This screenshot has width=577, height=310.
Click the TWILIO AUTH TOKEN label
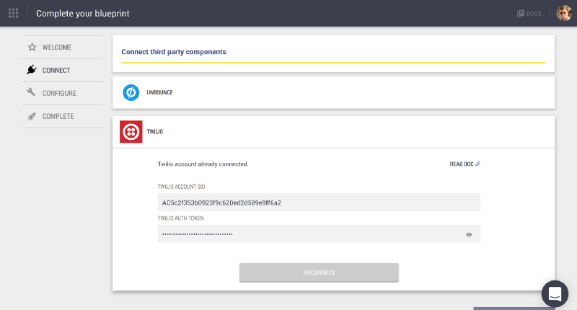coord(181,218)
